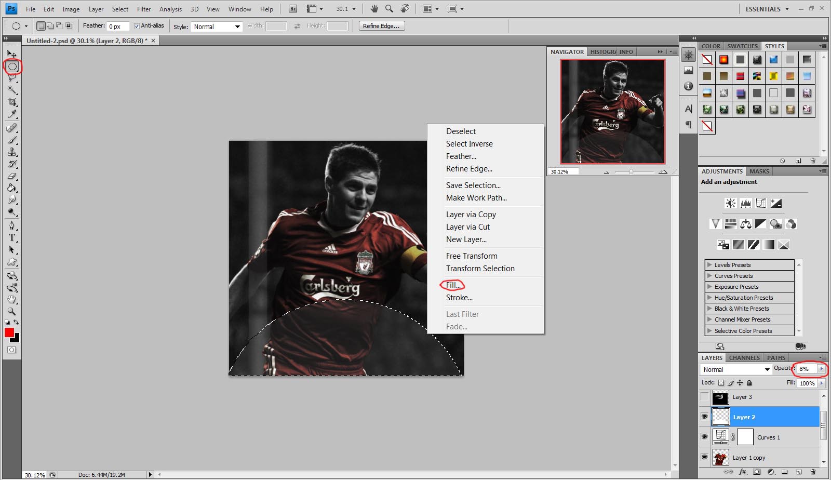Create a new layer from the Layers panel
Screen dimensions: 831x480
point(799,472)
